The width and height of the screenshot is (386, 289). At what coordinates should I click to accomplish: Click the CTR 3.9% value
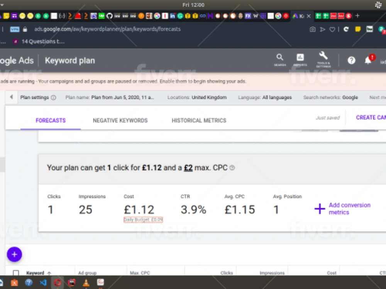pos(193,210)
